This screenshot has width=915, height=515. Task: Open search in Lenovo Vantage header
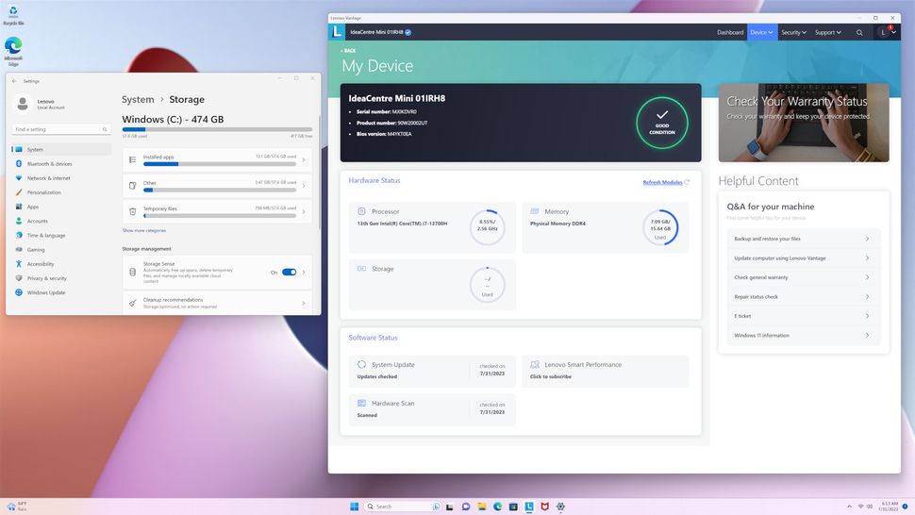coord(859,32)
